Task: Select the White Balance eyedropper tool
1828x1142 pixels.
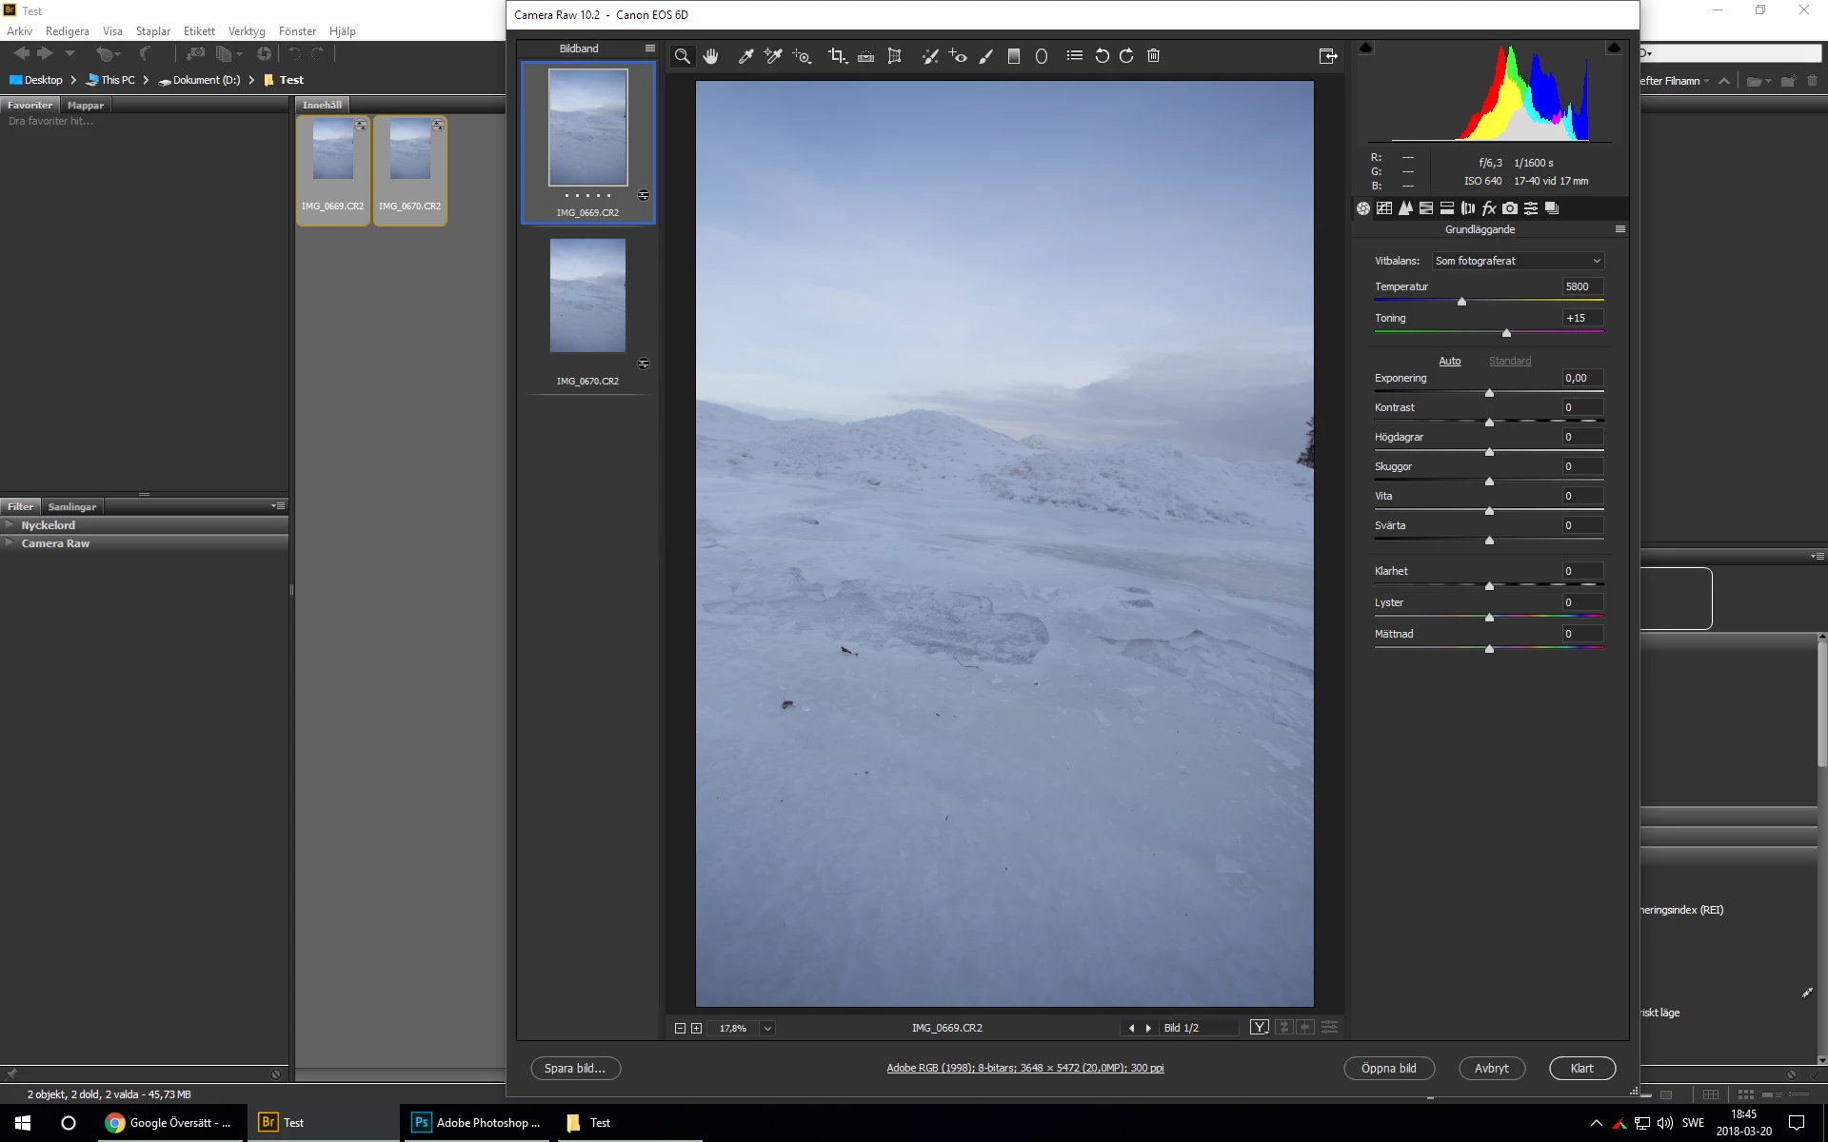Action: pyautogui.click(x=746, y=56)
